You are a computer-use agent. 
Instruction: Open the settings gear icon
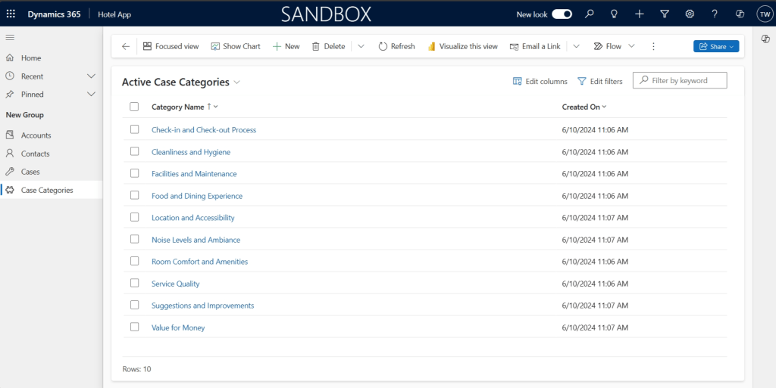click(690, 14)
